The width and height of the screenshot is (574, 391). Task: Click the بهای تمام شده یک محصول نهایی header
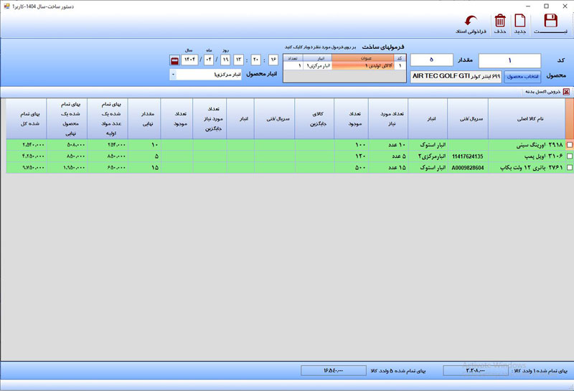[x=67, y=118]
